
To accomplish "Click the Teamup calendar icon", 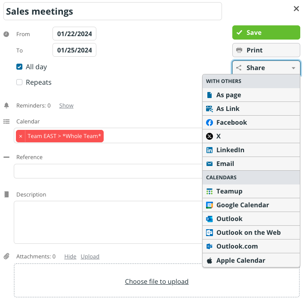I will (209, 191).
